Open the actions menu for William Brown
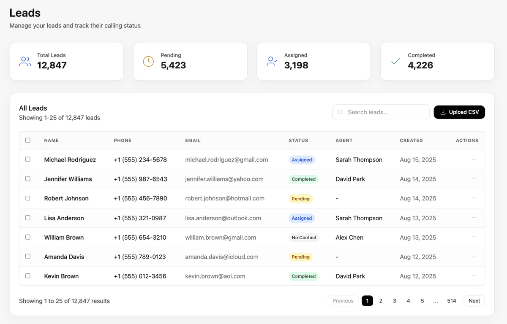507x324 pixels. pos(474,237)
